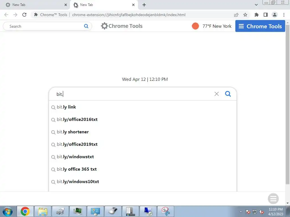Open the tab search chevron dropdown

256,5
